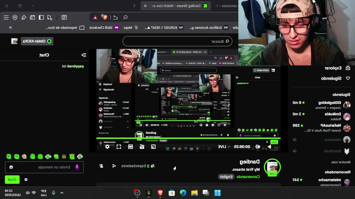The height and width of the screenshot is (199, 355).
Task: Click the Brave Rewards triangle icon
Action: (95, 17)
